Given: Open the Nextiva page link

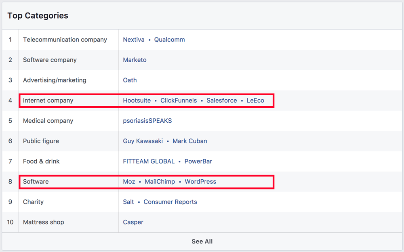Looking at the screenshot, I should tap(134, 40).
